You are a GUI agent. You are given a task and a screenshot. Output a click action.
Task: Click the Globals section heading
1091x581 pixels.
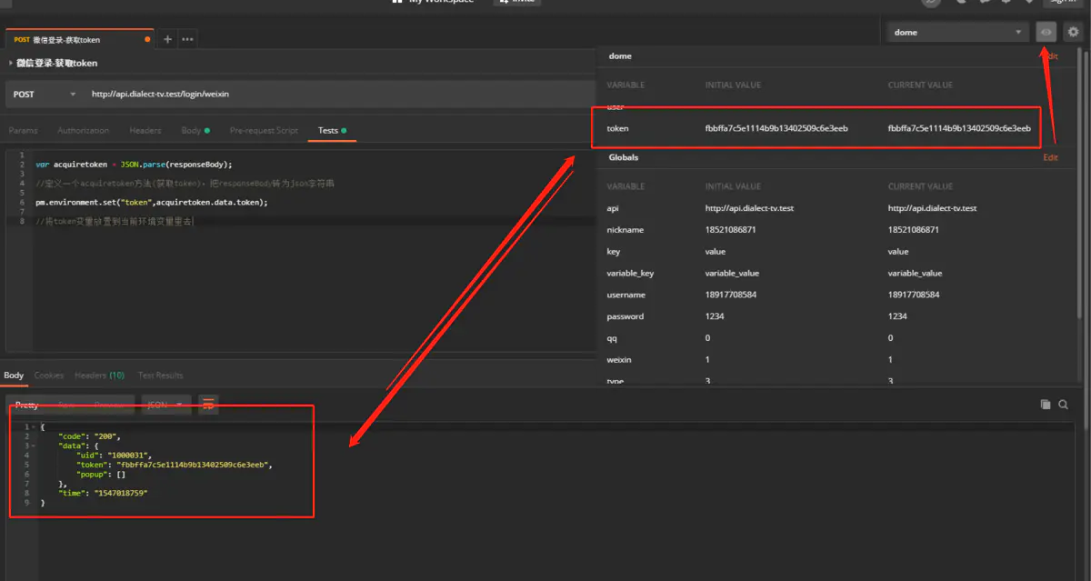click(624, 157)
